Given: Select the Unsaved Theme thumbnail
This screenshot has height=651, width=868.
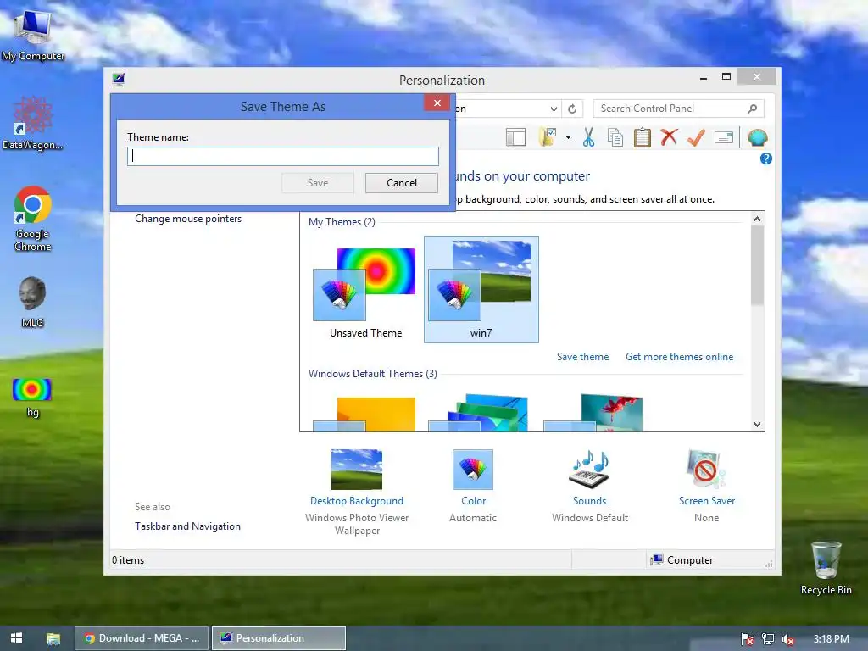Looking at the screenshot, I should [x=364, y=292].
